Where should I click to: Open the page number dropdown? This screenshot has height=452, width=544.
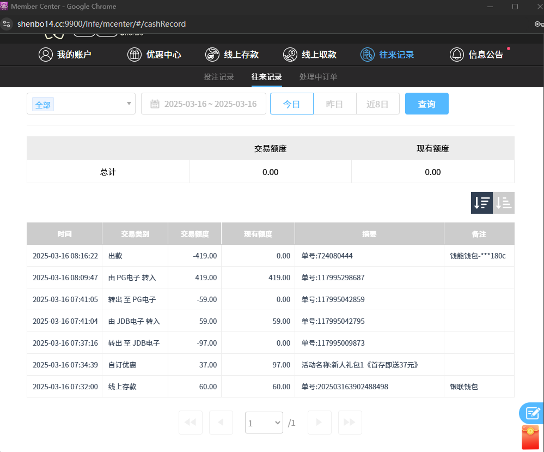264,423
